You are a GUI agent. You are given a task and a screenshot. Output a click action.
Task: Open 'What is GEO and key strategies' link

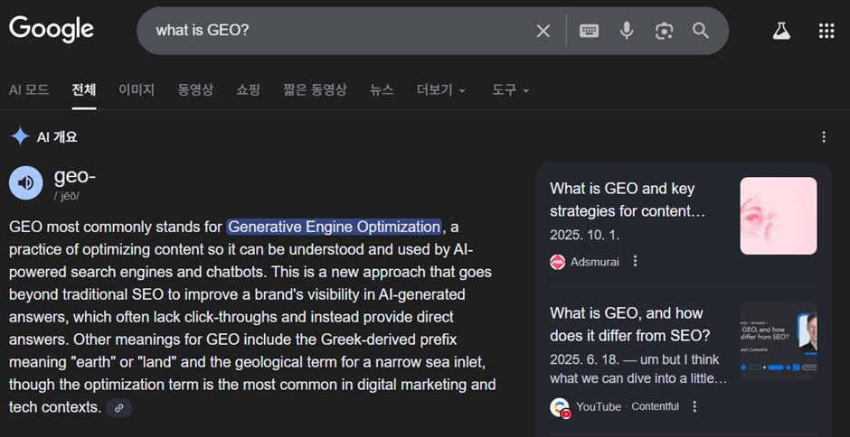tap(627, 200)
